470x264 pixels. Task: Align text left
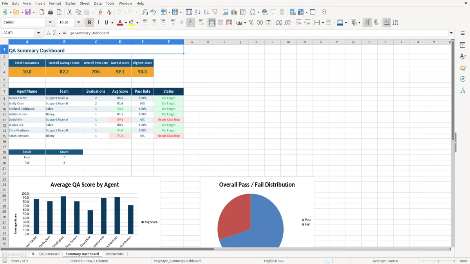tap(145, 23)
